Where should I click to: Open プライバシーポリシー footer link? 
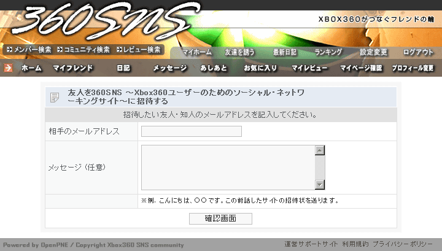[403, 244]
